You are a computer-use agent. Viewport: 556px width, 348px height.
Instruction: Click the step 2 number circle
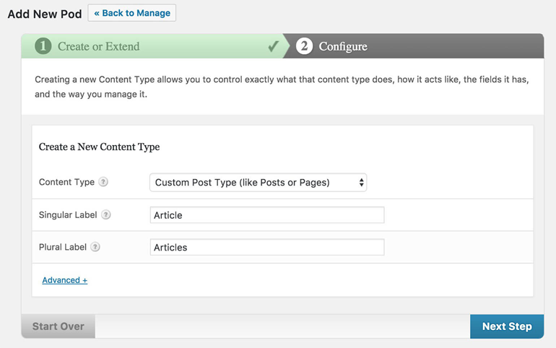(x=304, y=46)
